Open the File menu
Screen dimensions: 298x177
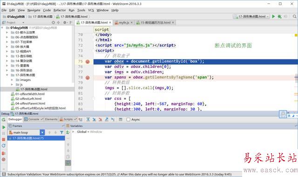(4, 10)
